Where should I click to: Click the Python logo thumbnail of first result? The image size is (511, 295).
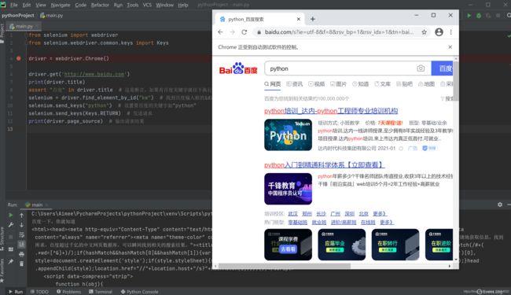[288, 135]
